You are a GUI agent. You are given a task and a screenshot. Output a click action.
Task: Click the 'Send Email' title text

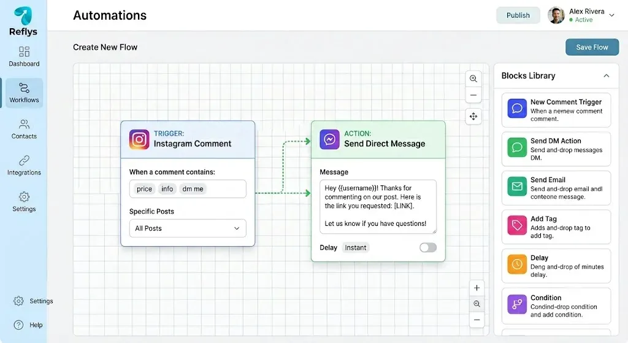(548, 180)
